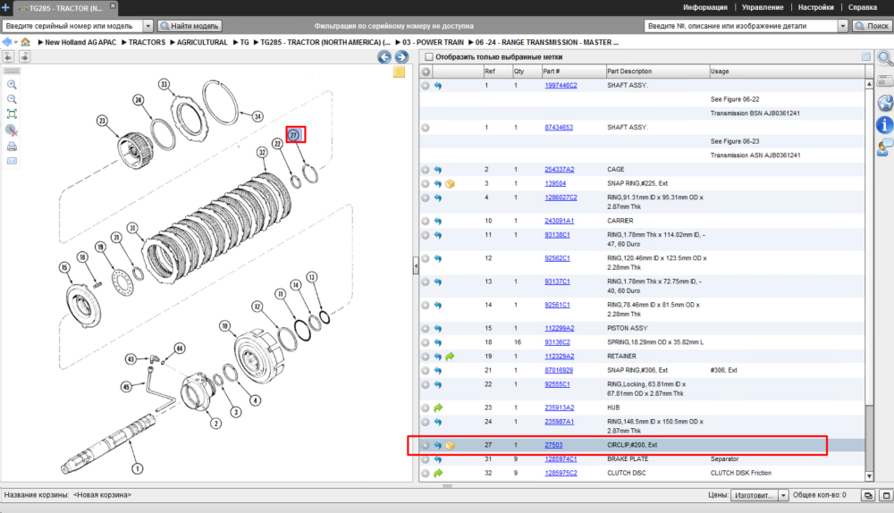
Task: Go back with the blue breadcrumb arrow
Action: pos(7,42)
